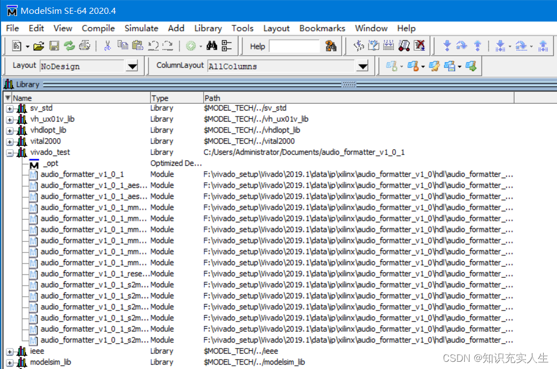Click the orange Search Documentation binoculars icon
The width and height of the screenshot is (557, 369).
click(x=331, y=46)
